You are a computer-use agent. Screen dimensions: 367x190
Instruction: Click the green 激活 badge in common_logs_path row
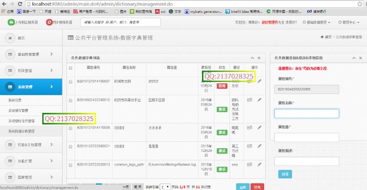pos(222,169)
